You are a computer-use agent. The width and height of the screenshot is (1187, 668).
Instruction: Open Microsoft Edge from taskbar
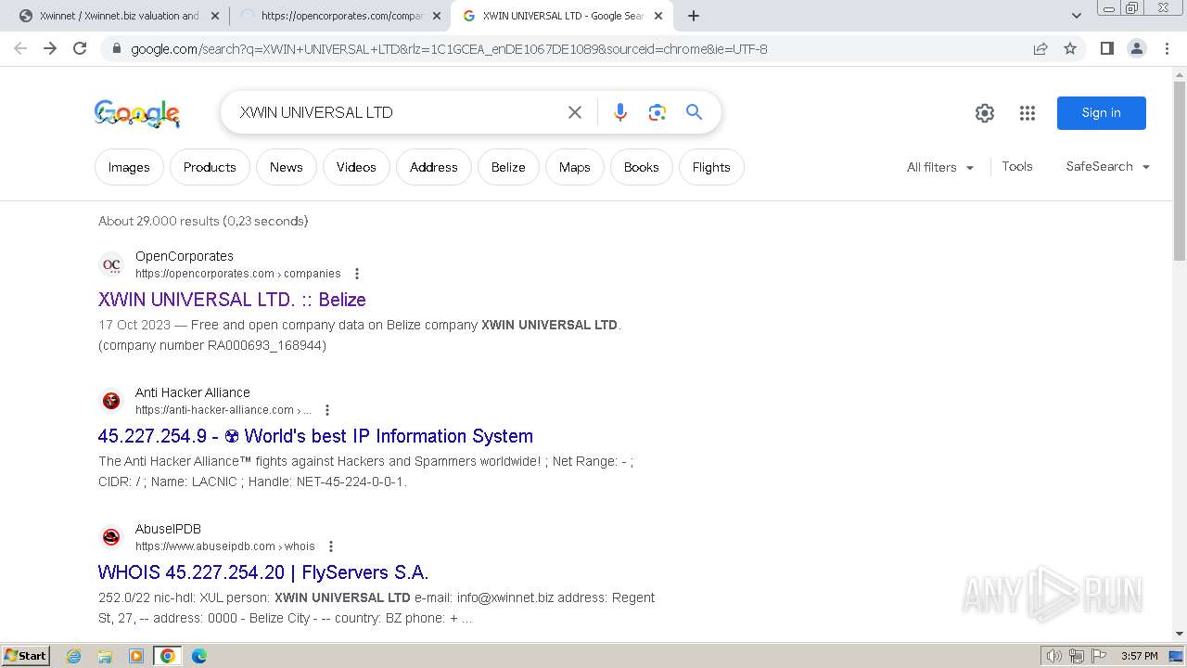[199, 656]
